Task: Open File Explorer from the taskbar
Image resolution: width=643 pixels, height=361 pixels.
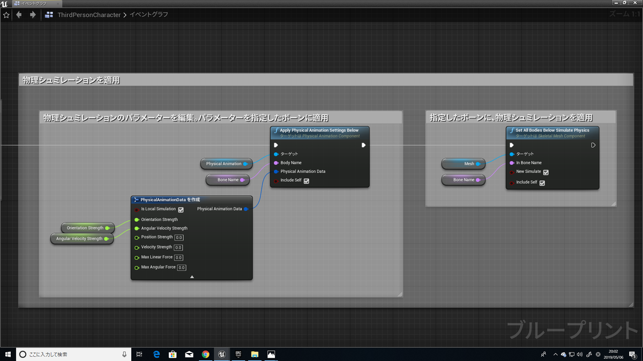Action: pyautogui.click(x=255, y=354)
